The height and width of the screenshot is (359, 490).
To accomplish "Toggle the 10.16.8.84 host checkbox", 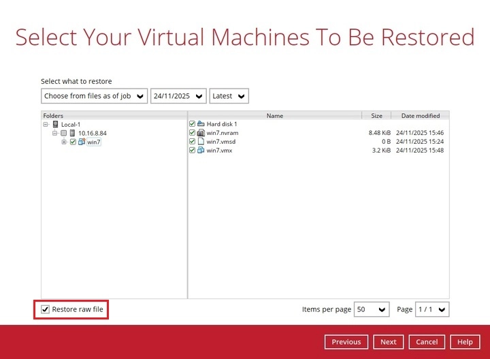I will pos(63,133).
